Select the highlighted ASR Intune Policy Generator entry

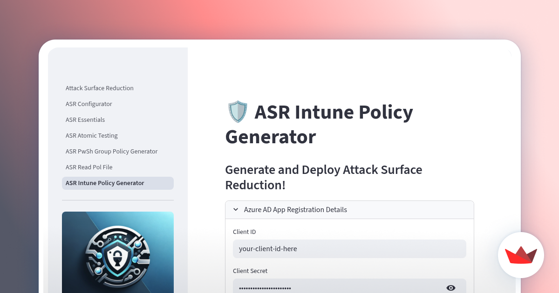tap(105, 183)
